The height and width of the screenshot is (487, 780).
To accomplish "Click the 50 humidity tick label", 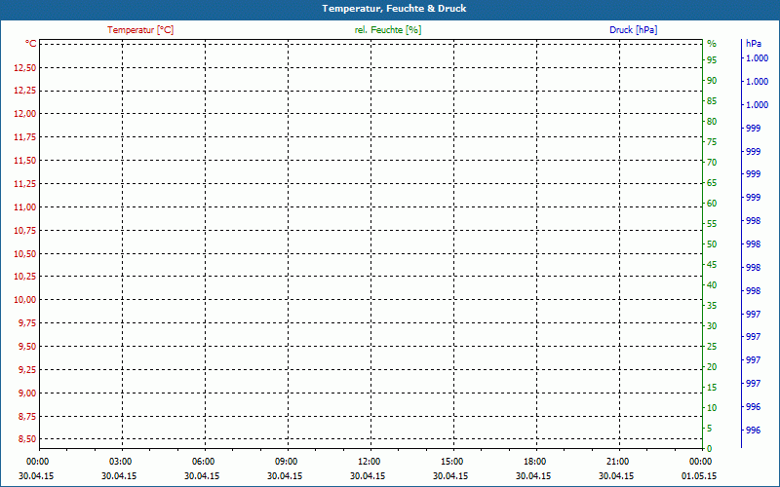I will [712, 244].
